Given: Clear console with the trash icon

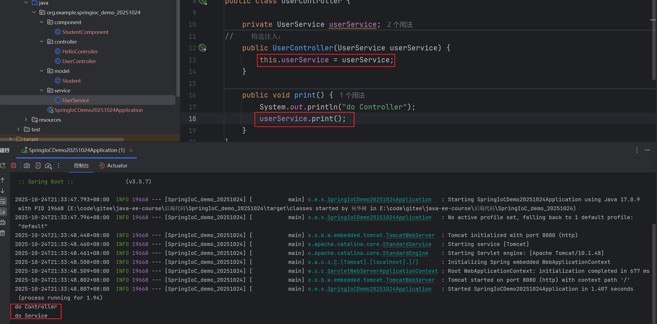Looking at the screenshot, I should tap(3, 233).
